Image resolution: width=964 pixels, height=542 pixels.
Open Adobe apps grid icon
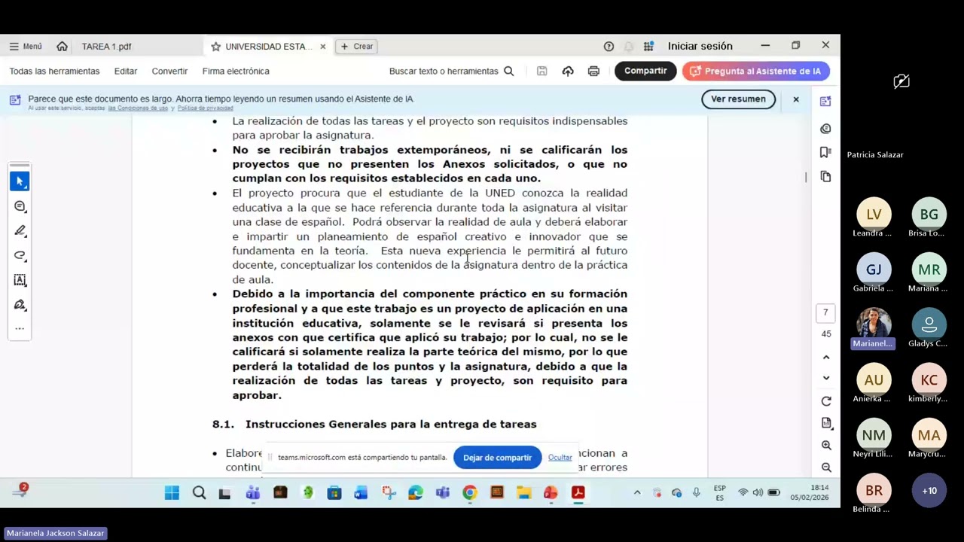648,47
